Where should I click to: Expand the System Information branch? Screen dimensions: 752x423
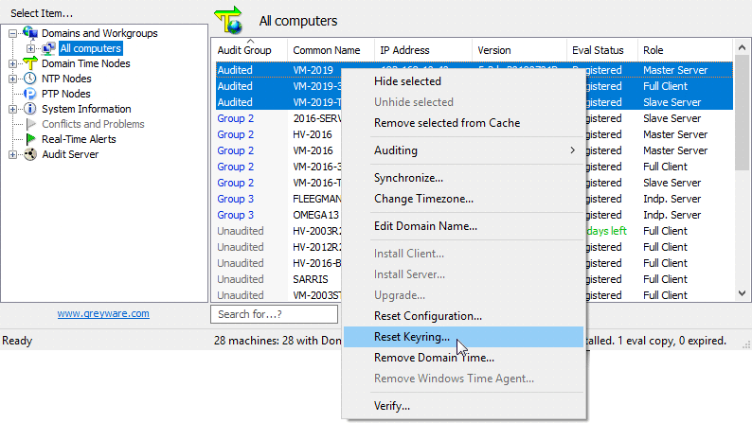(13, 109)
